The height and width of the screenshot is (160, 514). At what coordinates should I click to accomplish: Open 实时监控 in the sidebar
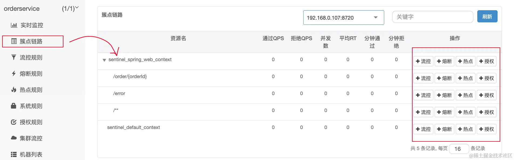pyautogui.click(x=32, y=25)
